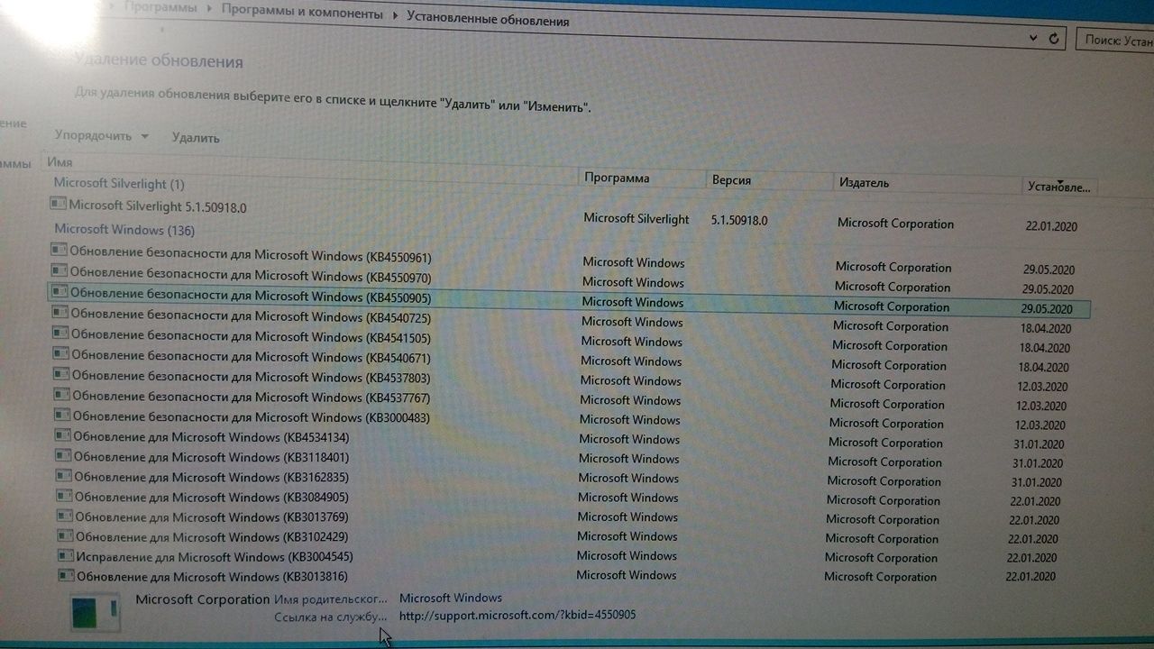Select security update KB4537767 row
1154x649 pixels.
pyautogui.click(x=568, y=399)
